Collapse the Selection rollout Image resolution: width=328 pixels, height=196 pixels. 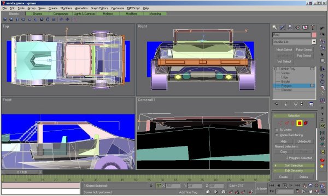(294, 115)
